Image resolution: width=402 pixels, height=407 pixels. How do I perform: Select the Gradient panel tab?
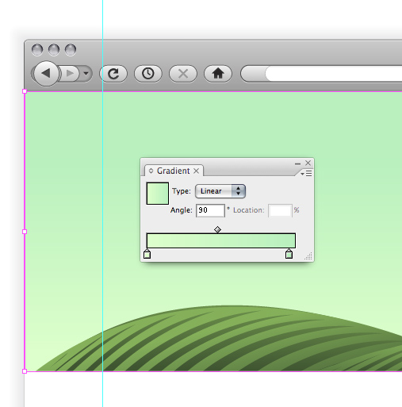pos(174,171)
